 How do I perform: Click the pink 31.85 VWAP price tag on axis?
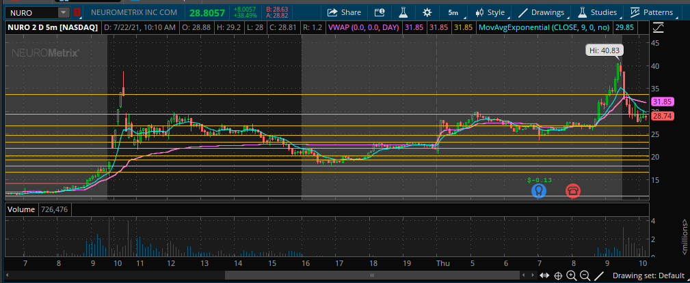[661, 102]
